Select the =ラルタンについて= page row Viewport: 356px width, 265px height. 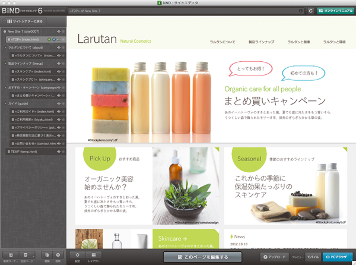[x=38, y=55]
